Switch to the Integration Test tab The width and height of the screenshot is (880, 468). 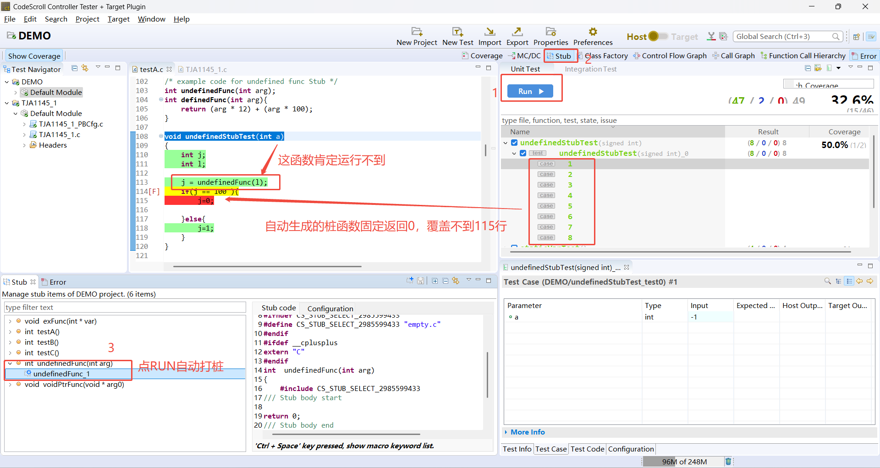(590, 69)
